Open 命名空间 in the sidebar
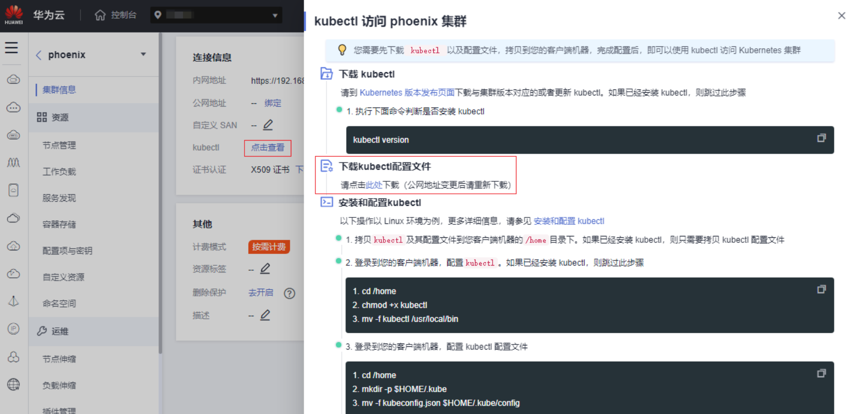Viewport: 848px width, 414px height. 59,304
